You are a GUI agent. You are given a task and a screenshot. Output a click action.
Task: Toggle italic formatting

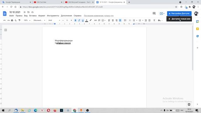click(x=79, y=20)
